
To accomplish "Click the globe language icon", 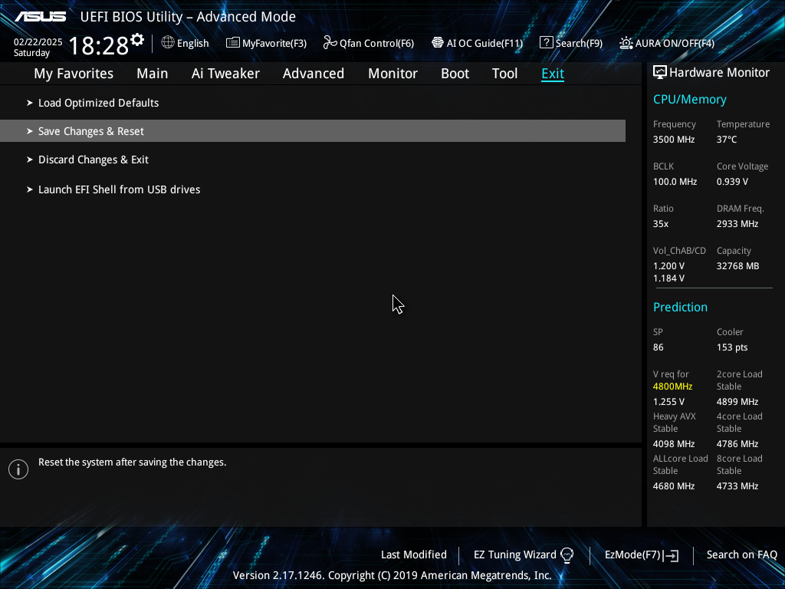I will point(168,43).
